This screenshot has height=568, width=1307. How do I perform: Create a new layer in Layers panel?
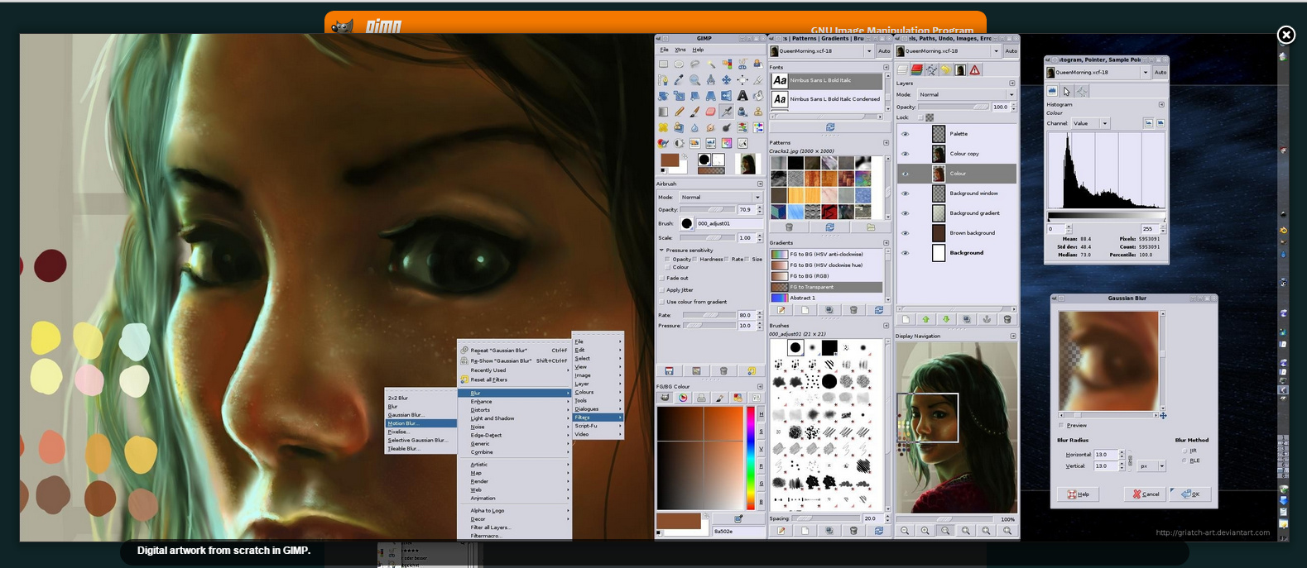(x=906, y=319)
